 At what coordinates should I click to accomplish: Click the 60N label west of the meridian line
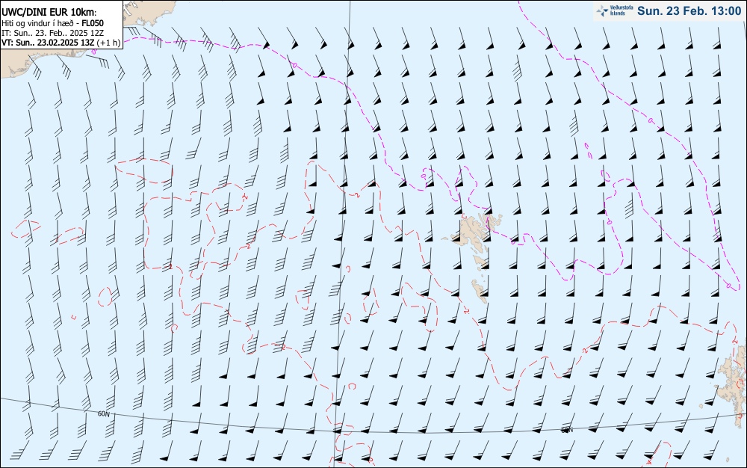(103, 414)
